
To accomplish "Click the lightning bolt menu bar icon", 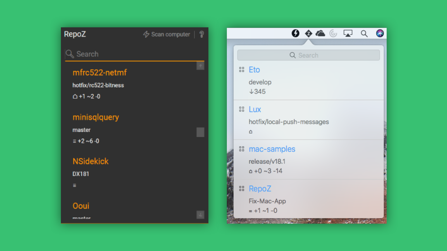I will click(x=296, y=33).
